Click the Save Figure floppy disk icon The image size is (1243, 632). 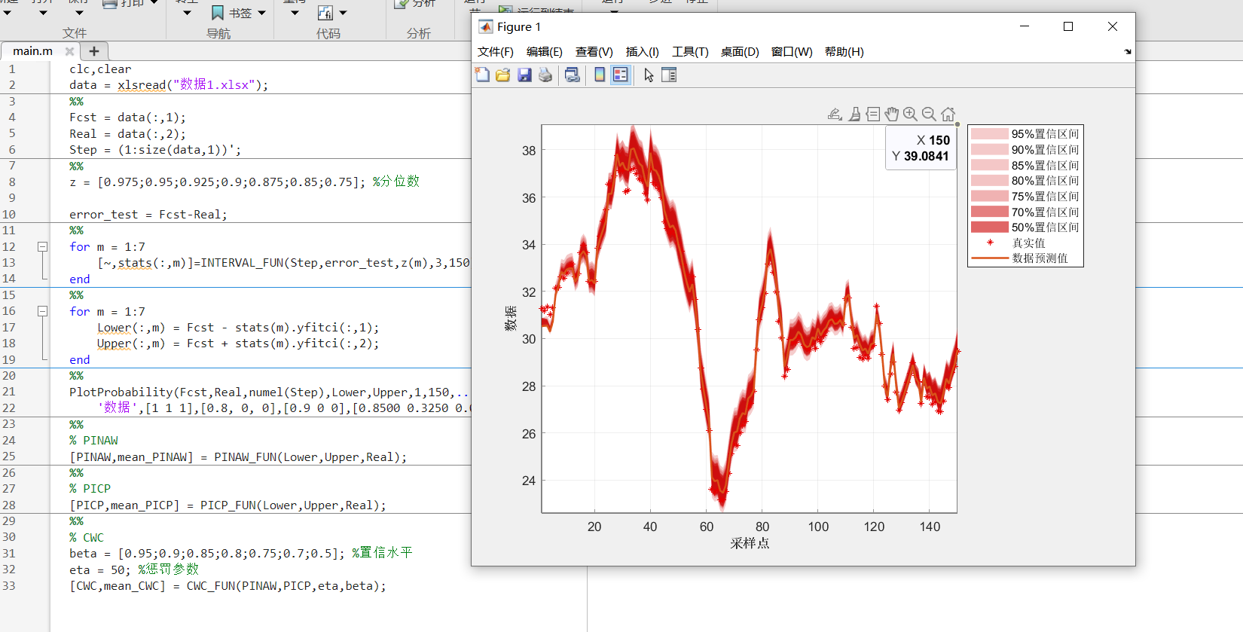point(524,75)
